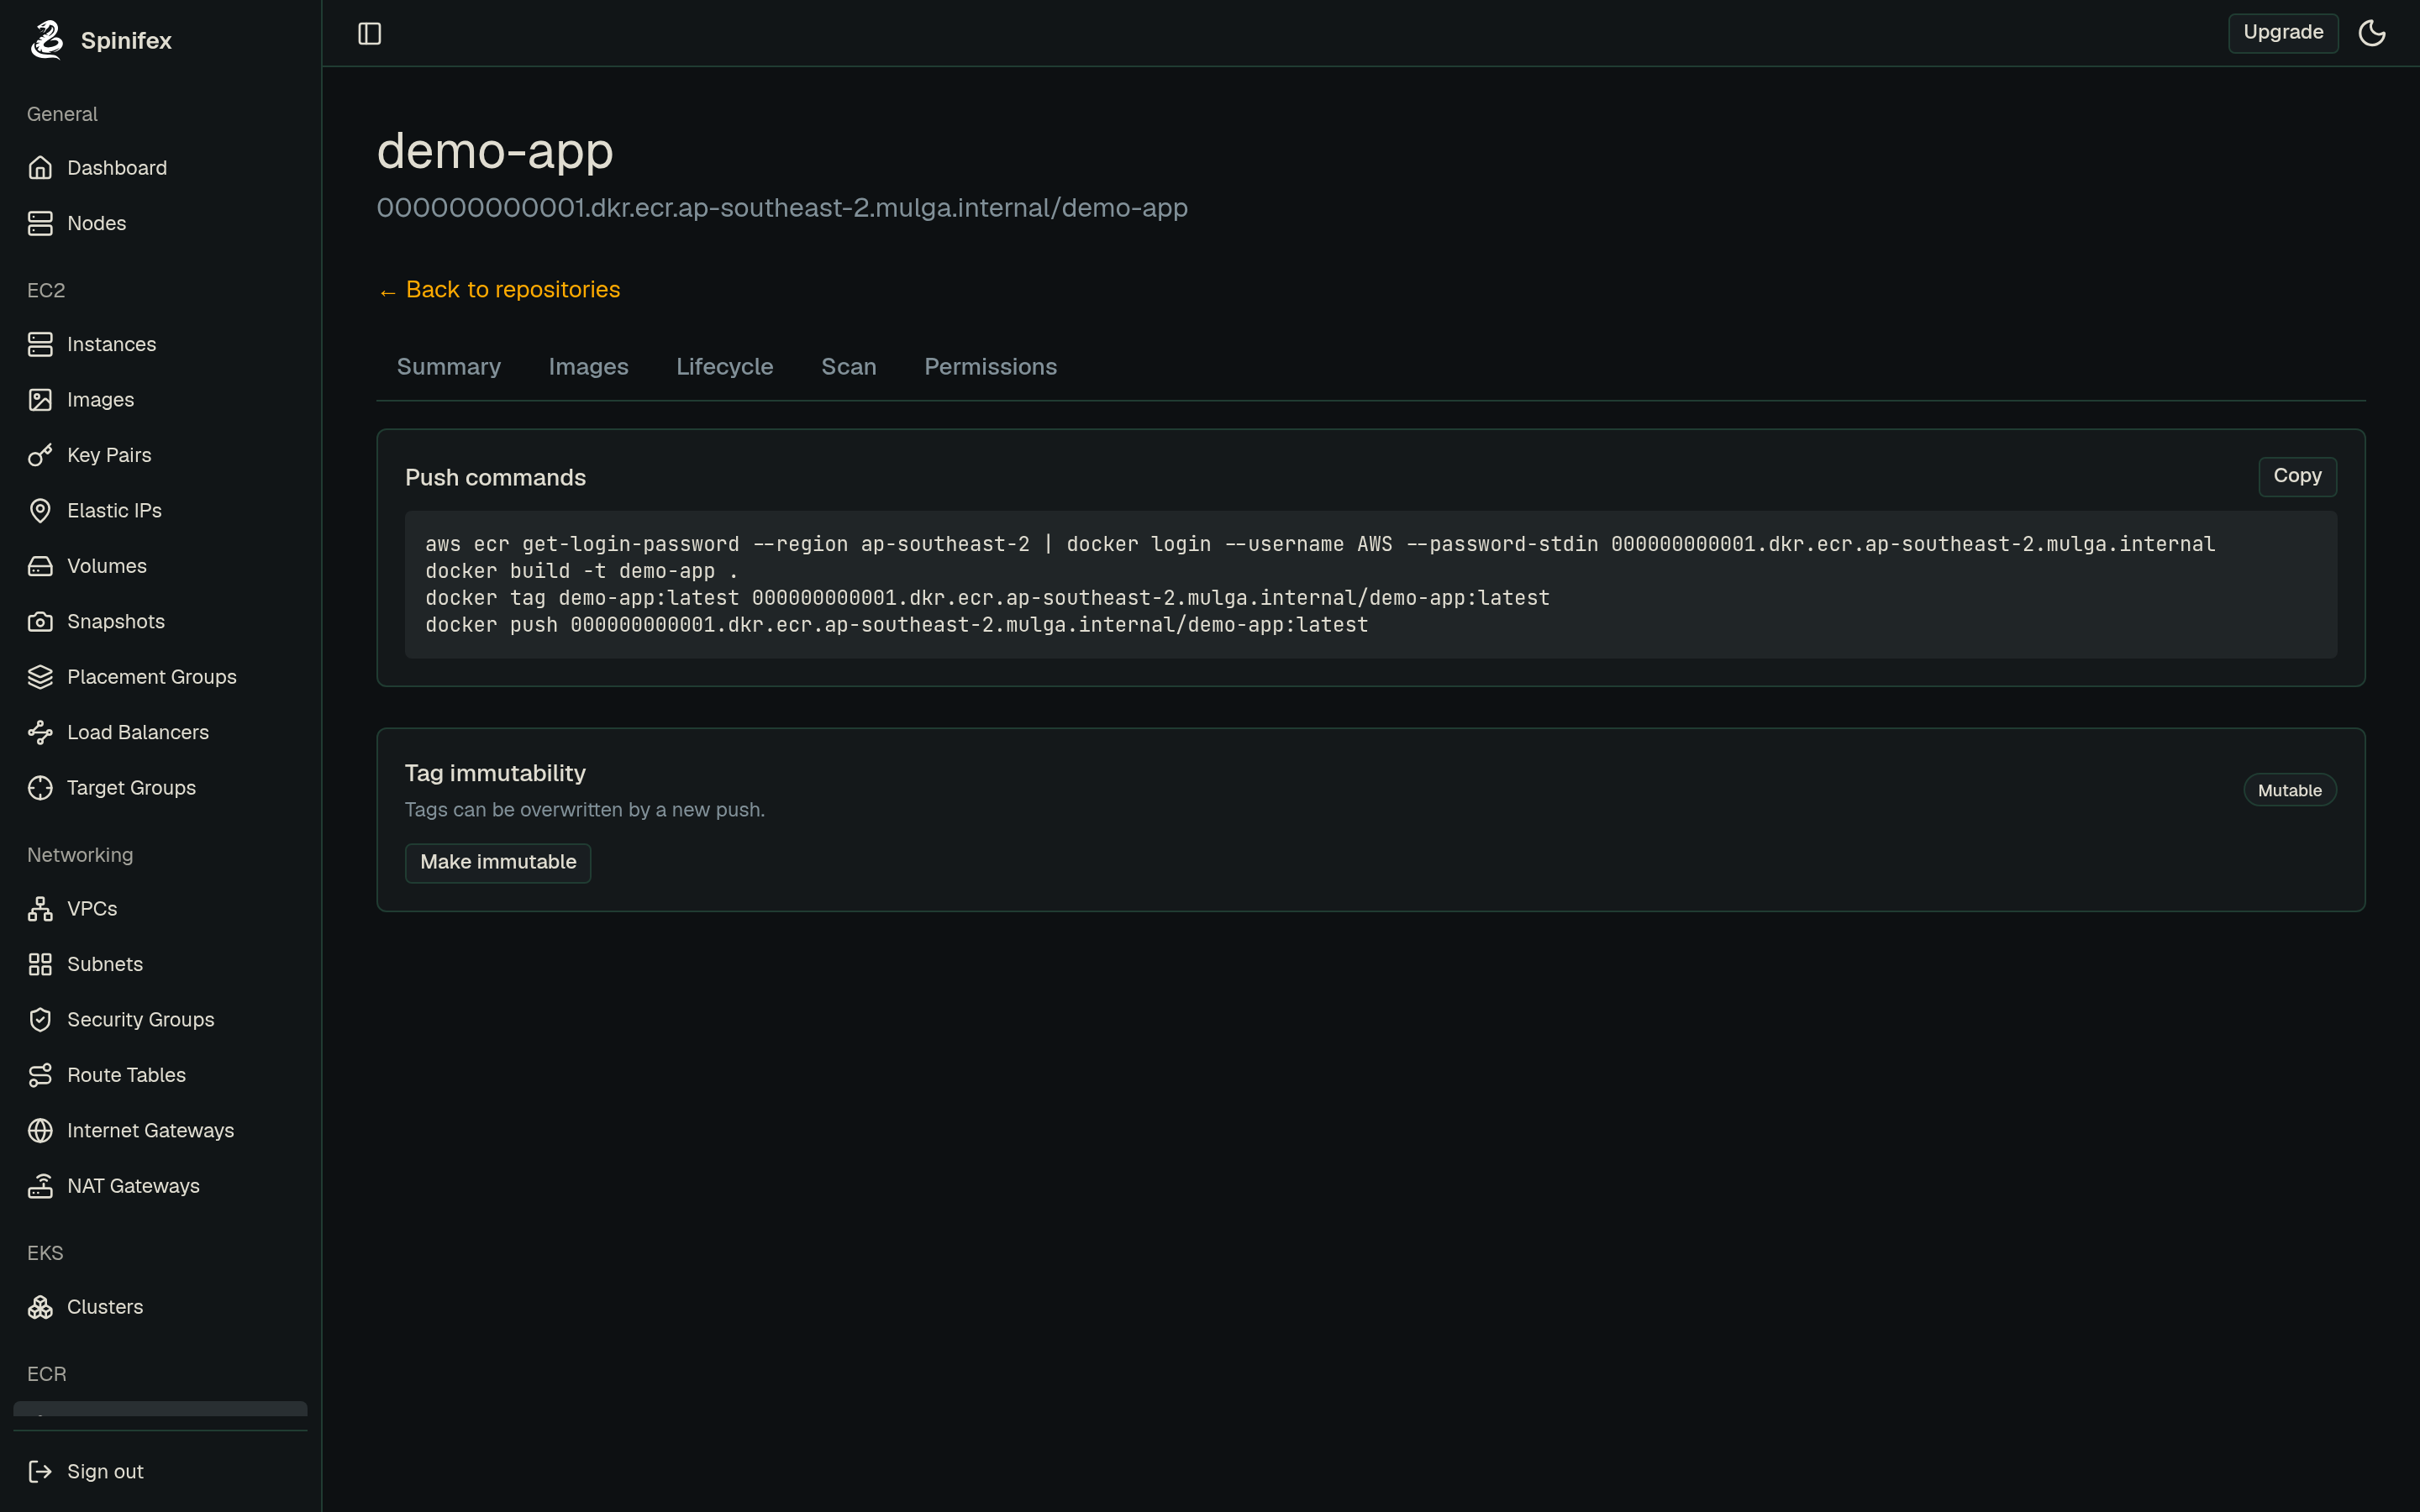Click the Target Groups crosshair icon
2420x1512 pixels.
pyautogui.click(x=40, y=788)
